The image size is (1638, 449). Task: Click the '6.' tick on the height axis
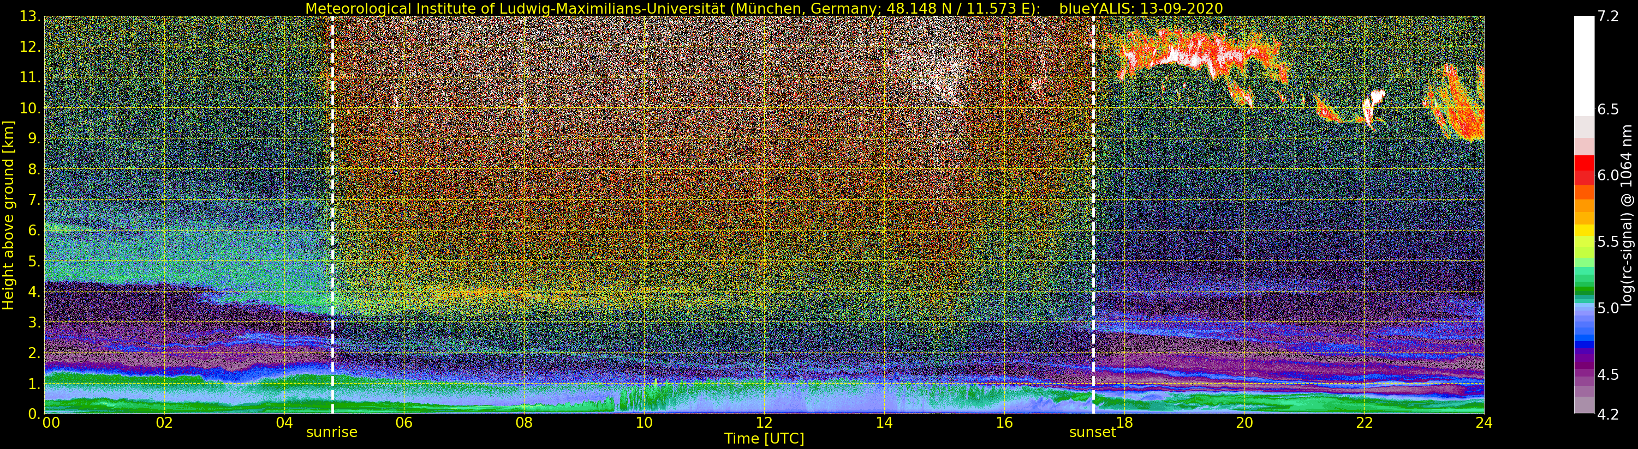click(x=34, y=230)
